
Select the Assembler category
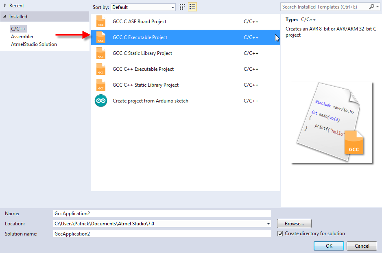coord(22,37)
